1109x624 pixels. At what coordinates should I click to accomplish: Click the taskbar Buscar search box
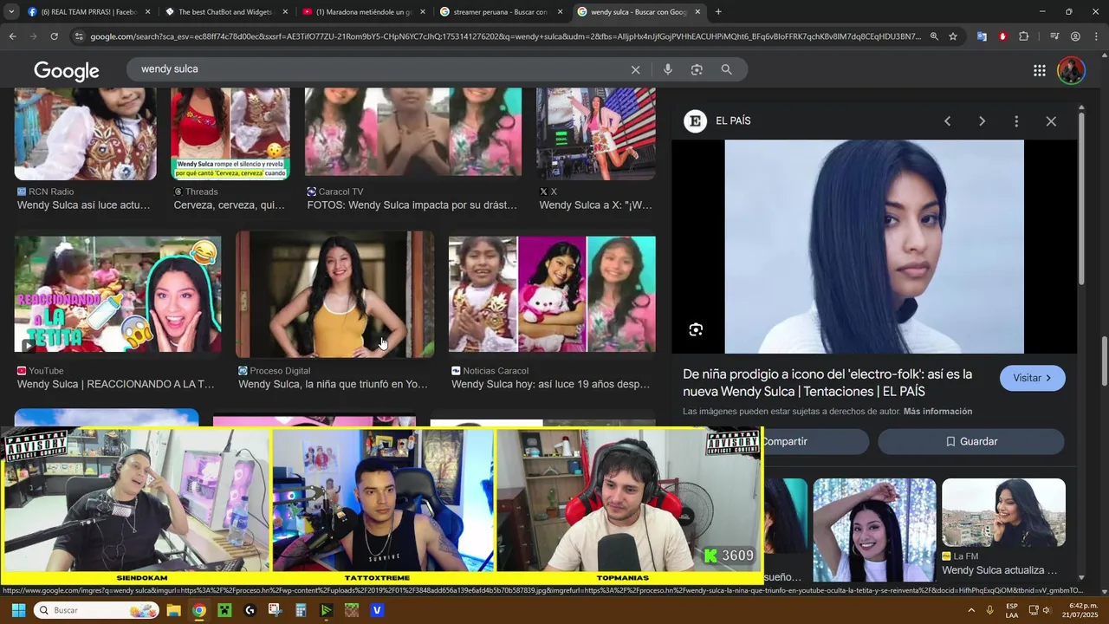click(97, 610)
